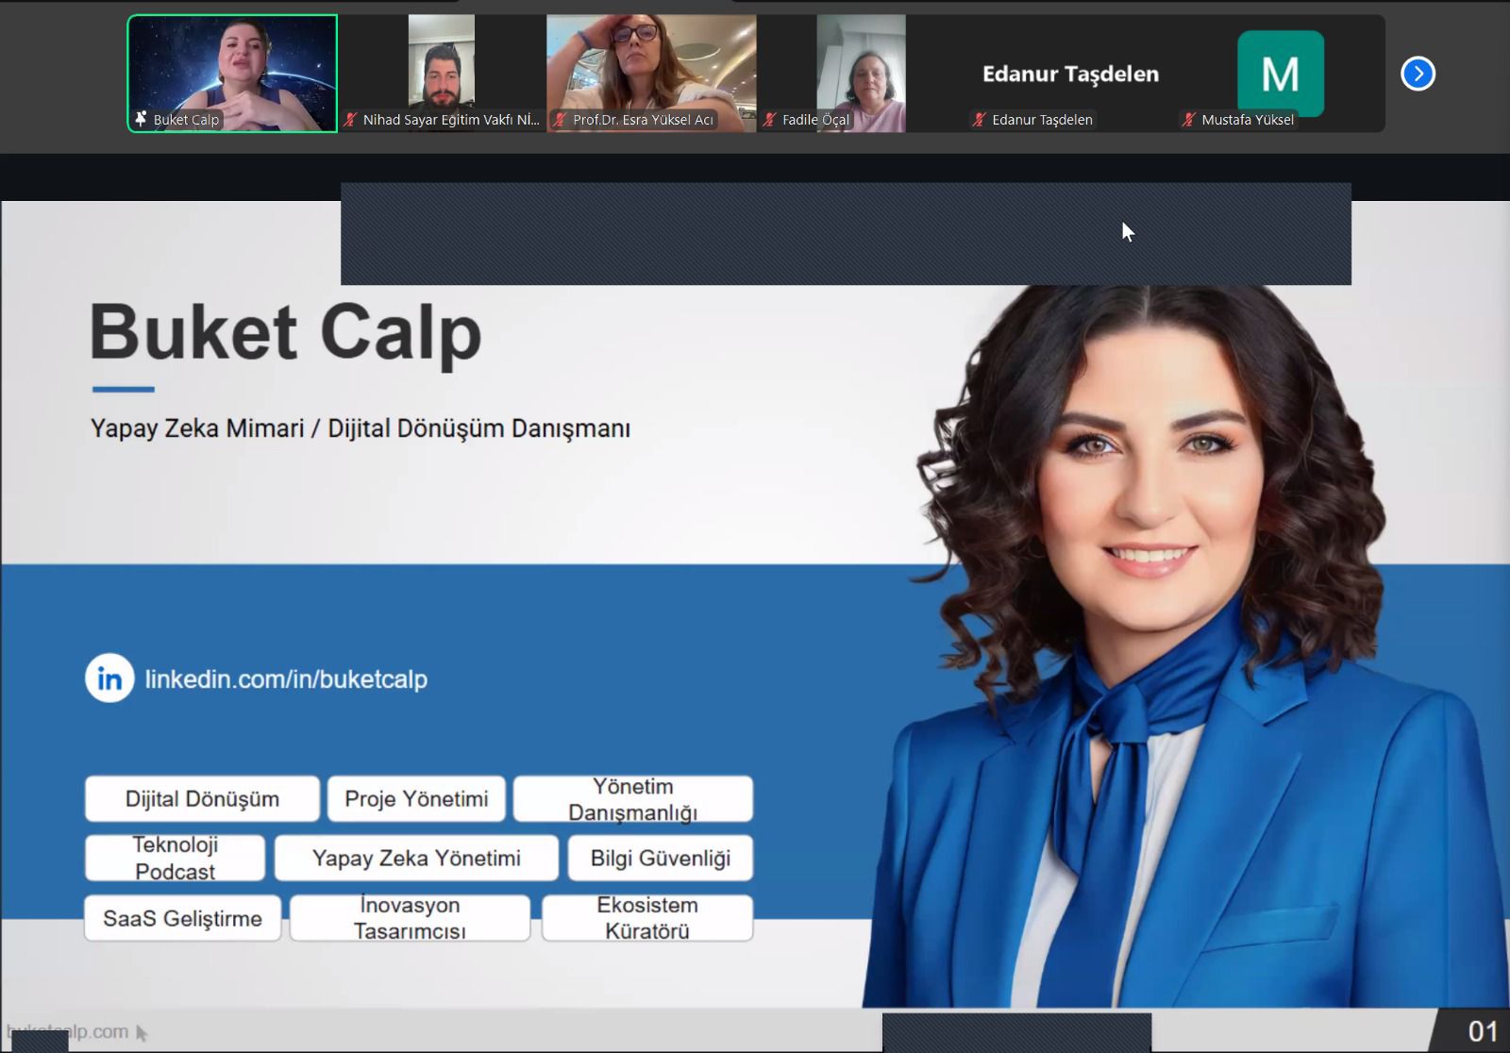Click muted mic icon beside Edanur Taşdelen label
This screenshot has width=1510, height=1053.
tap(980, 120)
